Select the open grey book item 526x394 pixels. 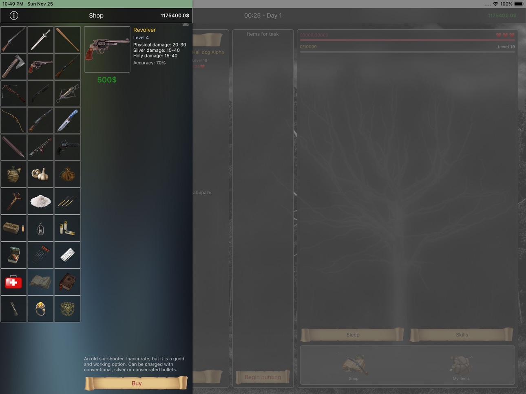(x=40, y=282)
